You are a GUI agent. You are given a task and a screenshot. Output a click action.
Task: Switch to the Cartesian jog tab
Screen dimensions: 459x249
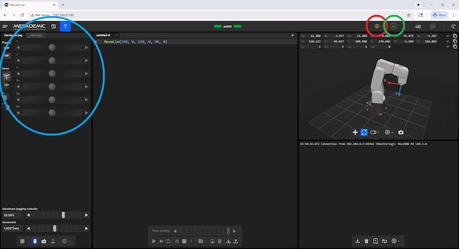tap(13, 35)
